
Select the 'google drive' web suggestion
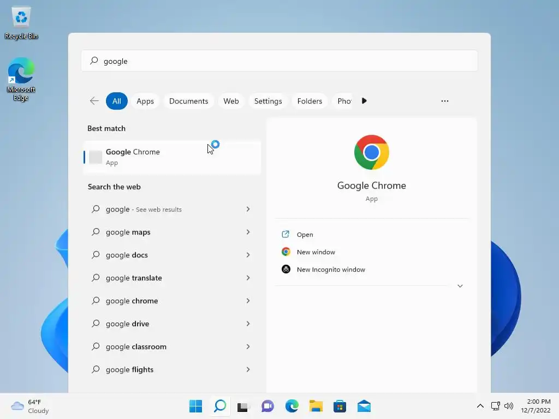172,324
